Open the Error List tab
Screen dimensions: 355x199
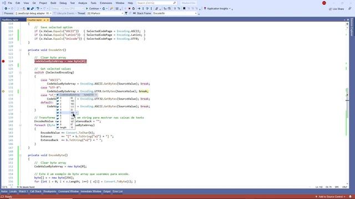click(x=118, y=192)
